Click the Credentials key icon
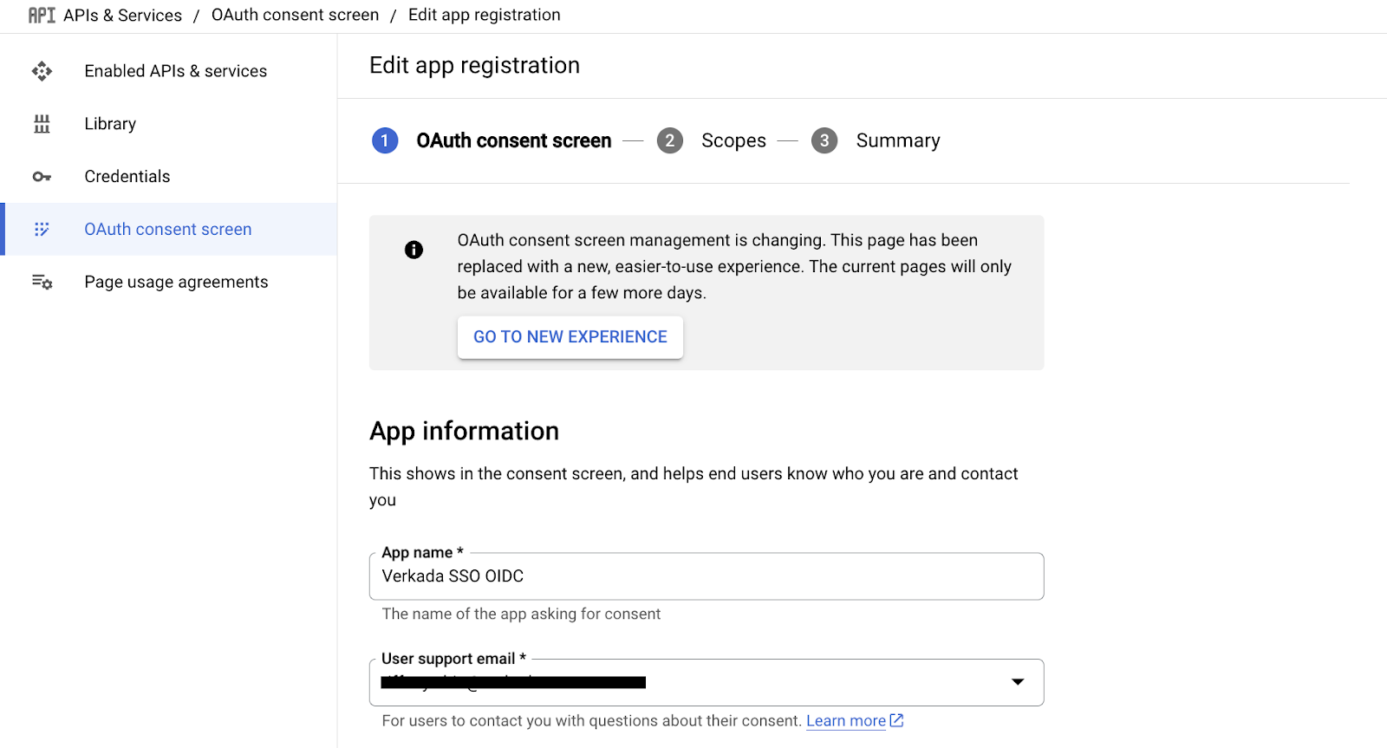The image size is (1387, 748). click(42, 177)
